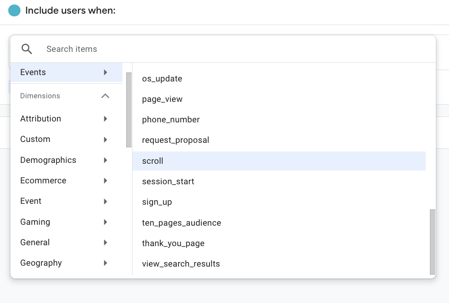
Task: Open the Event dimension group
Action: pos(66,201)
